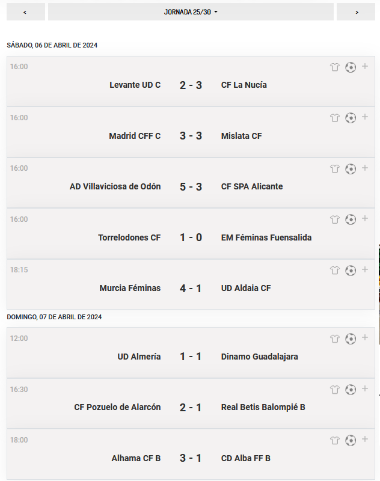Expand details plus for Levante UD C match
380x481 pixels.
pos(365,66)
